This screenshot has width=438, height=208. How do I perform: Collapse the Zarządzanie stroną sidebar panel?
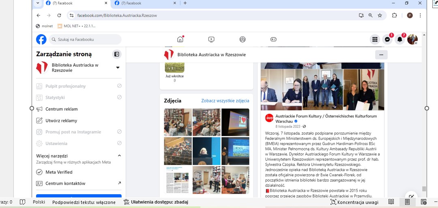[x=117, y=54]
